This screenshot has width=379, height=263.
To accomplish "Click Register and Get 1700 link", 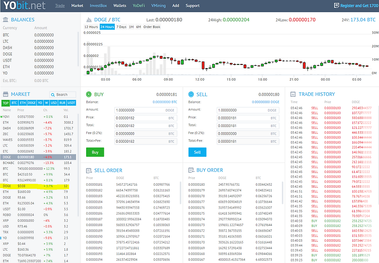I will 359,6.
